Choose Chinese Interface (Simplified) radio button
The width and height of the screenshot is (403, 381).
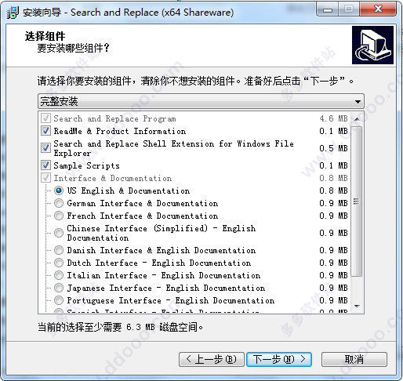(x=59, y=233)
